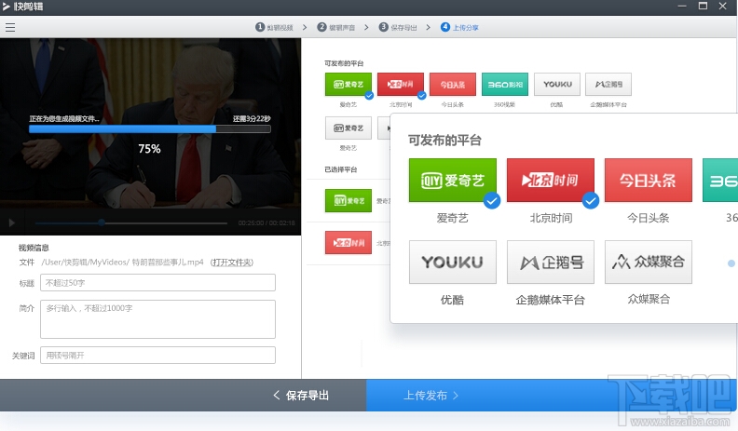The width and height of the screenshot is (738, 431).
Task: Select small 企鹅号 platform tile
Action: 608,85
